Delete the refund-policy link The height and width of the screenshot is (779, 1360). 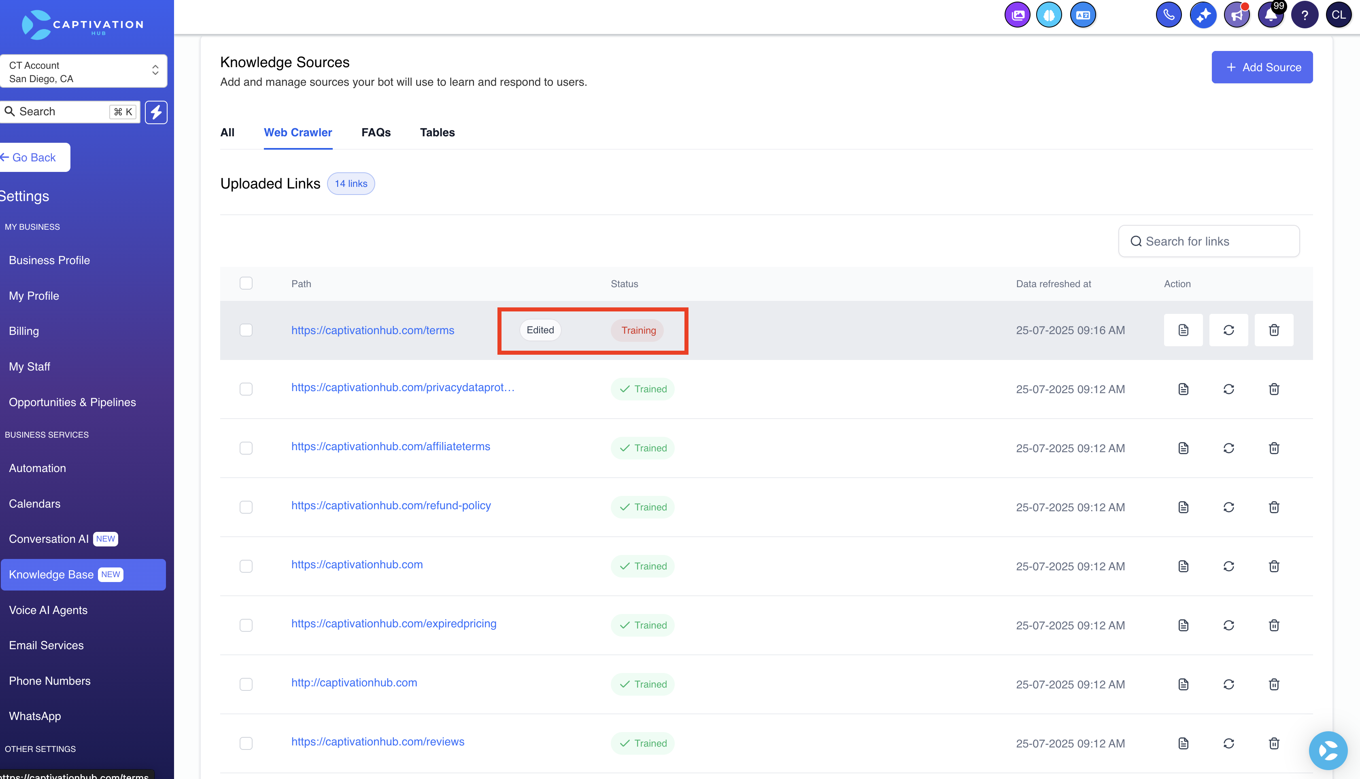point(1274,507)
